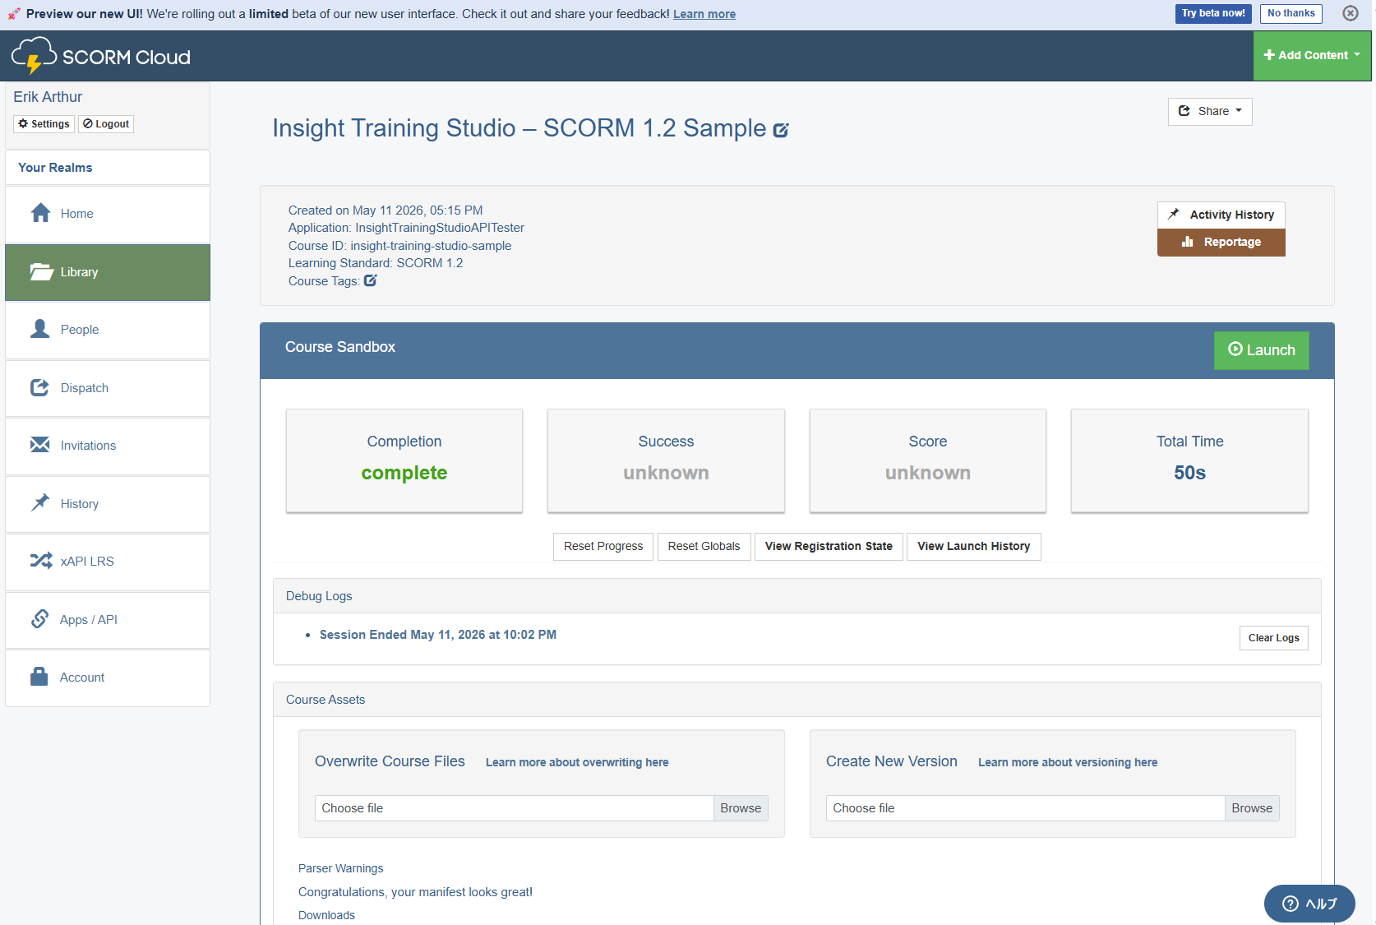Viewport: 1376px width, 925px height.
Task: Click View Registration State
Action: point(829,546)
